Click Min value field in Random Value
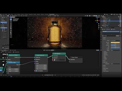Screen dimensions: 122x91 point(13,69)
